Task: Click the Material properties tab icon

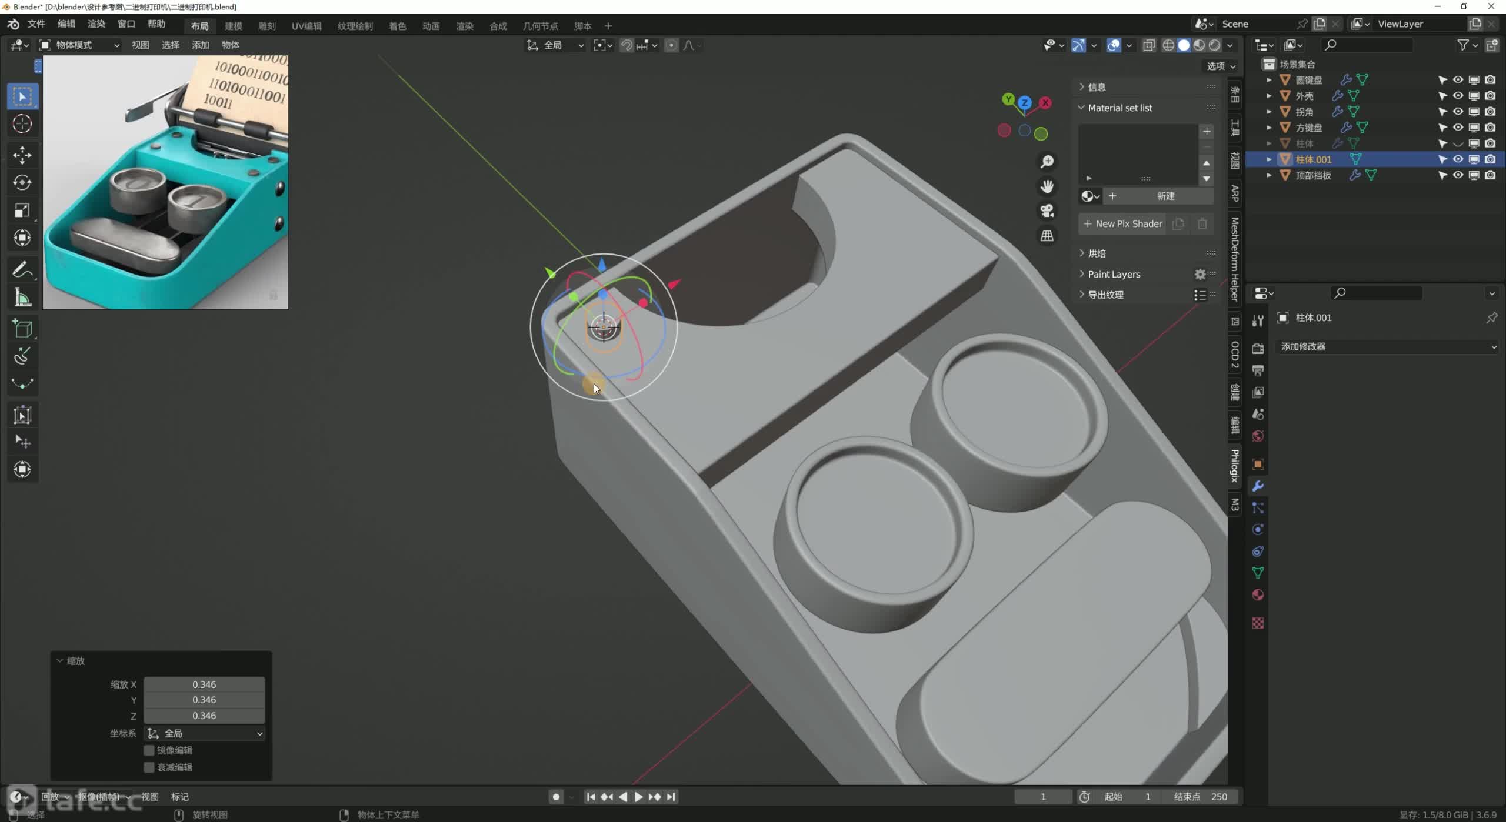Action: coord(1258,595)
